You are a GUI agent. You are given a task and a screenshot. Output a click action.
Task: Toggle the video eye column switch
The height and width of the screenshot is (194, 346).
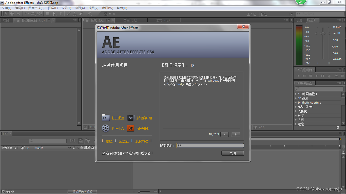[x=4, y=148]
